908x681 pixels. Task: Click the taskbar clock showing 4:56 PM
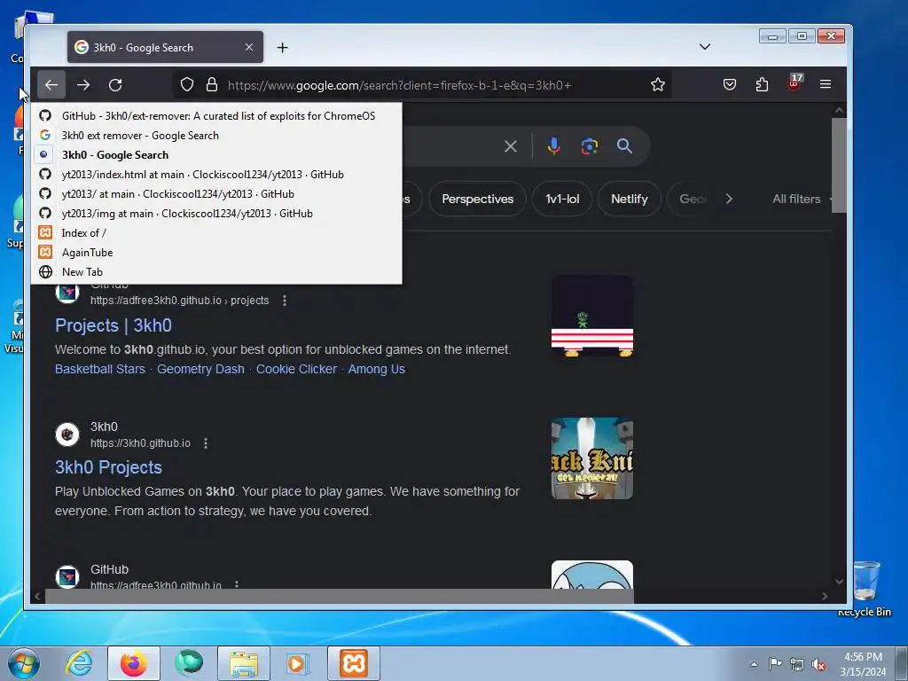(x=863, y=664)
